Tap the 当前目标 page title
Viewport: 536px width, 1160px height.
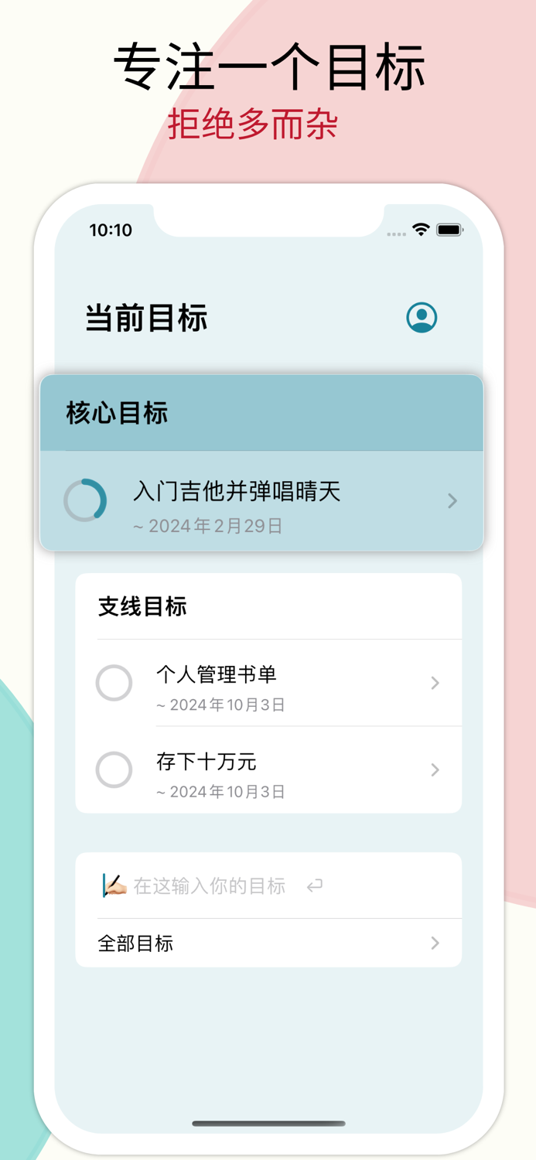point(144,317)
